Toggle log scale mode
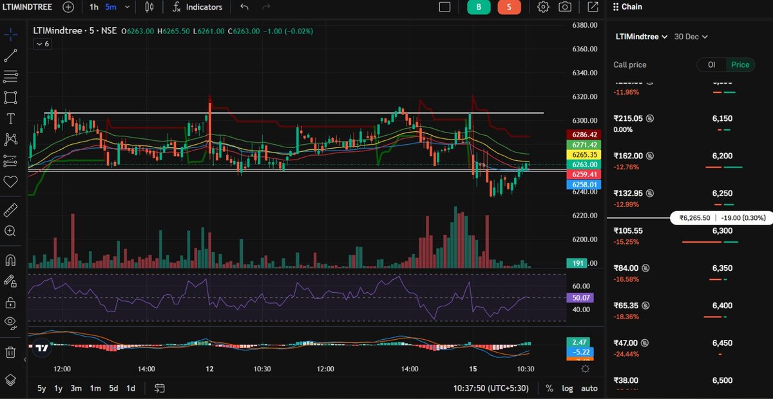This screenshot has width=773, height=399. (567, 388)
